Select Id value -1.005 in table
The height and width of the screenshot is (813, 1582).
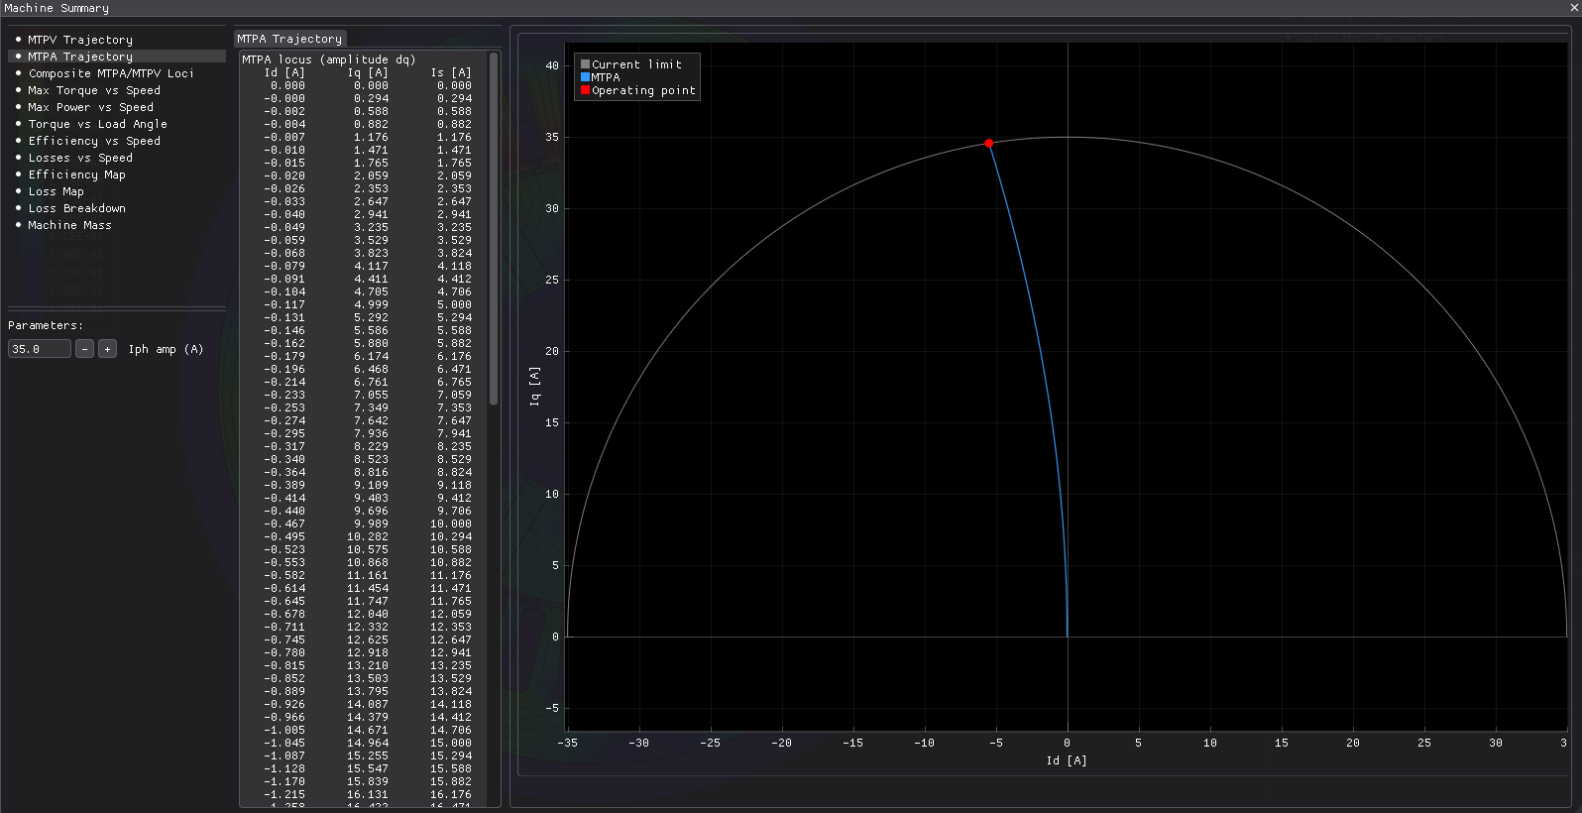pyautogui.click(x=284, y=730)
